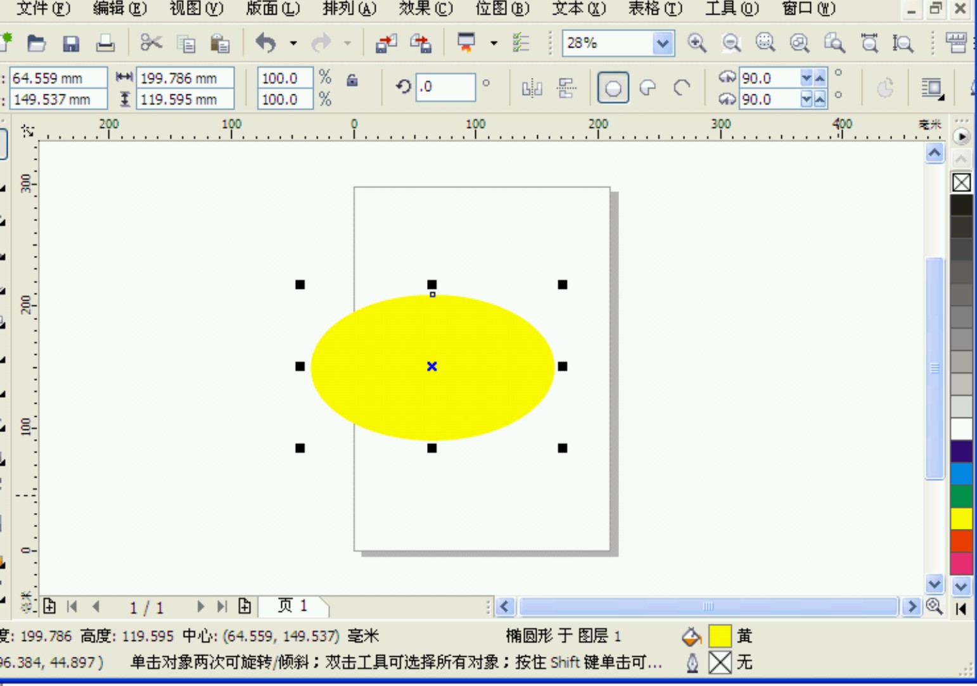Click the Wrap Paragraph Text icon
The width and height of the screenshot is (977, 686).
(x=932, y=88)
